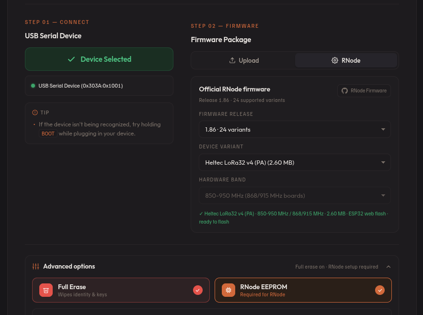Click the 'Required for RNode' description
Image resolution: width=423 pixels, height=315 pixels.
pos(263,294)
